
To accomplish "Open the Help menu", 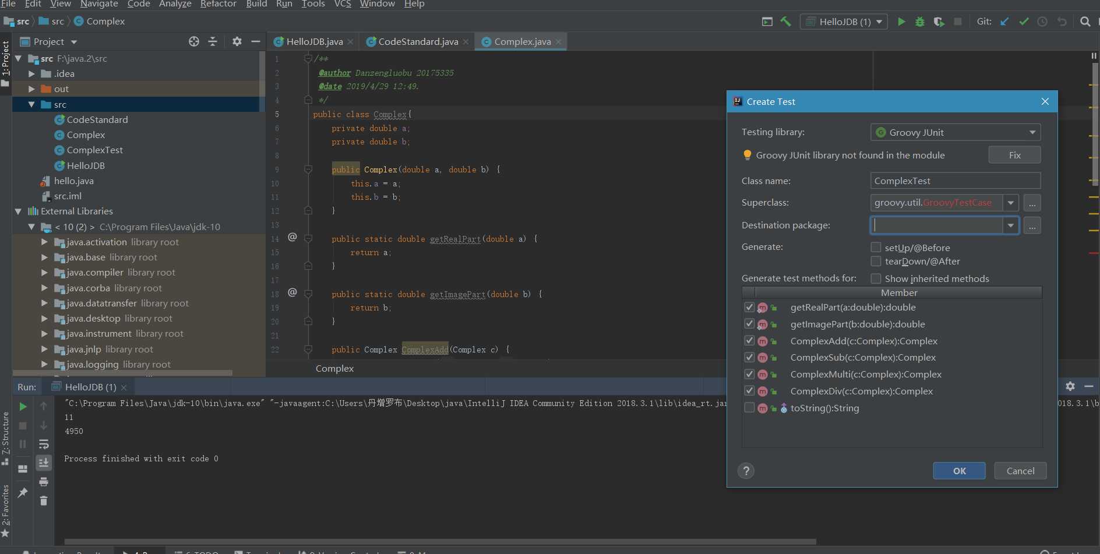I will (x=414, y=4).
